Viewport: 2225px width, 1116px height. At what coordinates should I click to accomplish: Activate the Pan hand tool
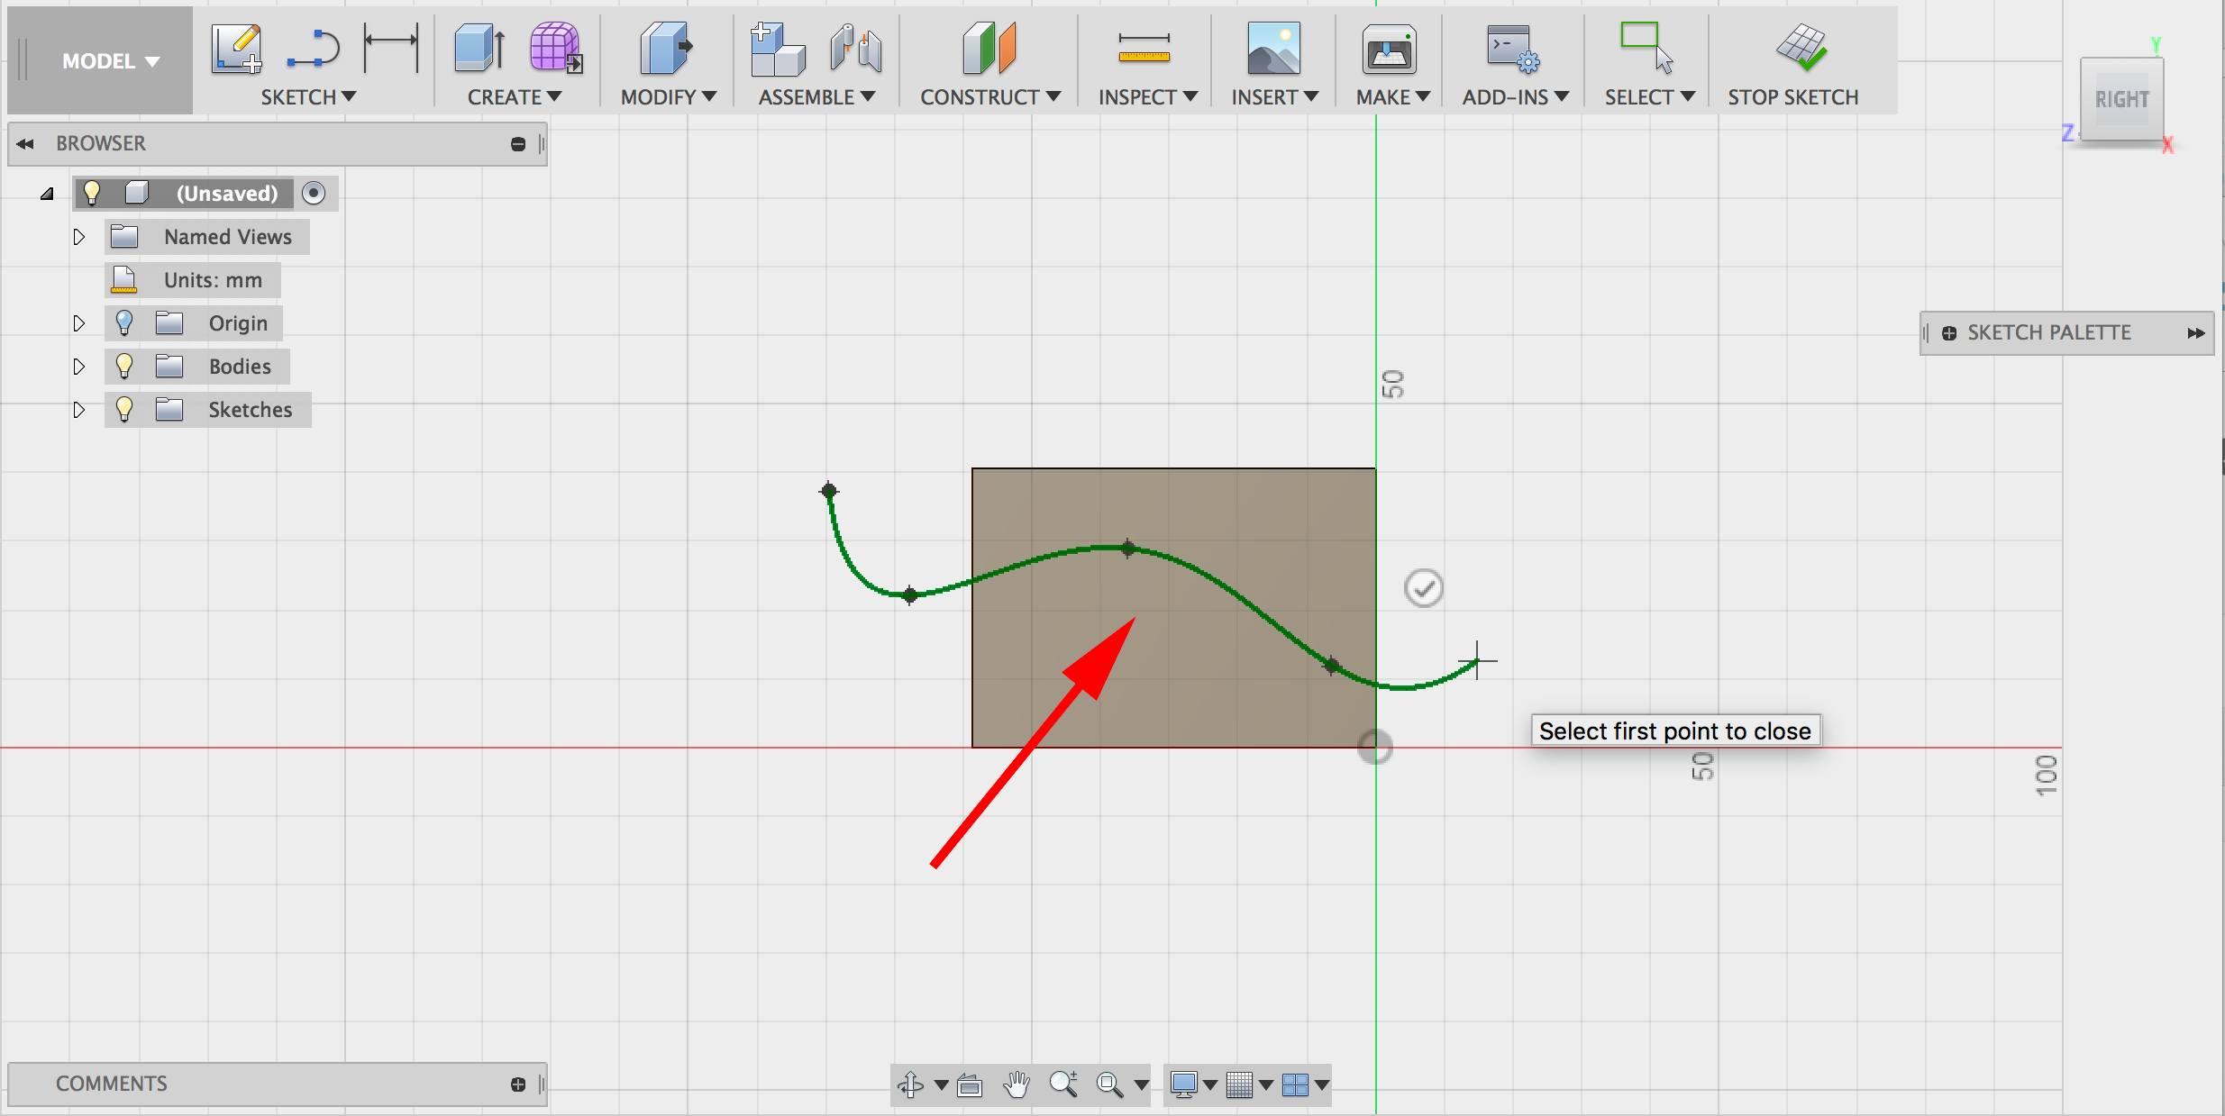pyautogui.click(x=1017, y=1084)
